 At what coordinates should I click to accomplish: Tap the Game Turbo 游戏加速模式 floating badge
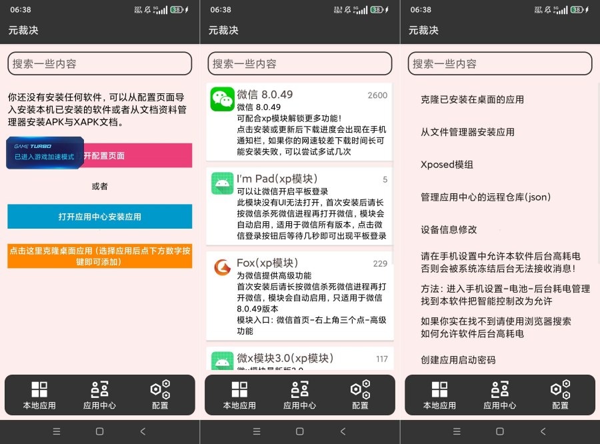tap(44, 153)
